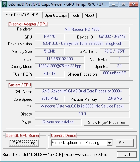Click the Physical Memory label

(x=84, y=99)
